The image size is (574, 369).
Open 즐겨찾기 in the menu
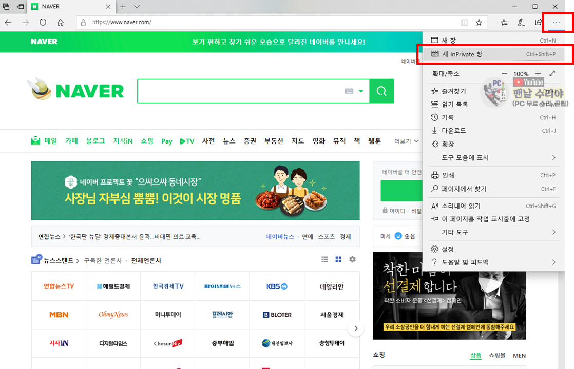point(493,91)
